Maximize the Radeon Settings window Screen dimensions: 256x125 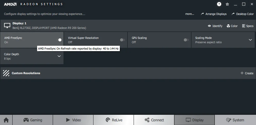tap(244, 4)
